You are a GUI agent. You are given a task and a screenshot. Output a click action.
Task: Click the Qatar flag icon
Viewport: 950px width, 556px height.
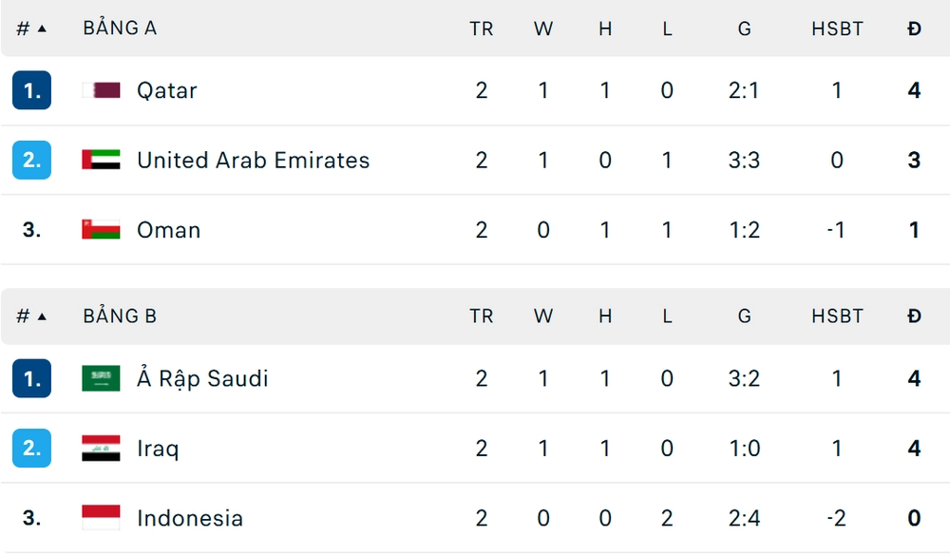101,90
